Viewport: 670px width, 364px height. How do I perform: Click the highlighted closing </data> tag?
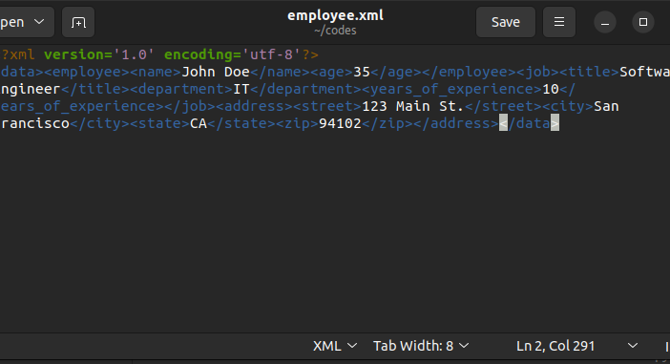pyautogui.click(x=529, y=123)
